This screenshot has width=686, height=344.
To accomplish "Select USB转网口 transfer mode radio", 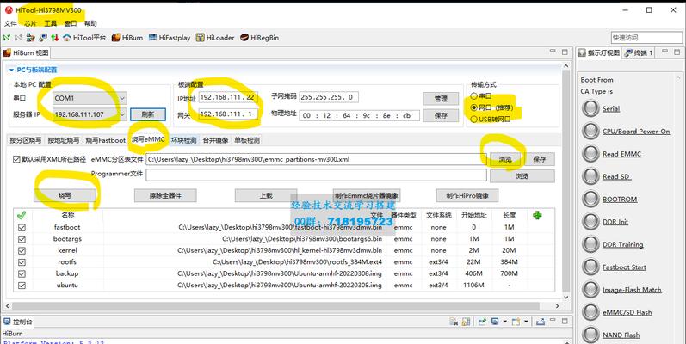I will point(473,119).
